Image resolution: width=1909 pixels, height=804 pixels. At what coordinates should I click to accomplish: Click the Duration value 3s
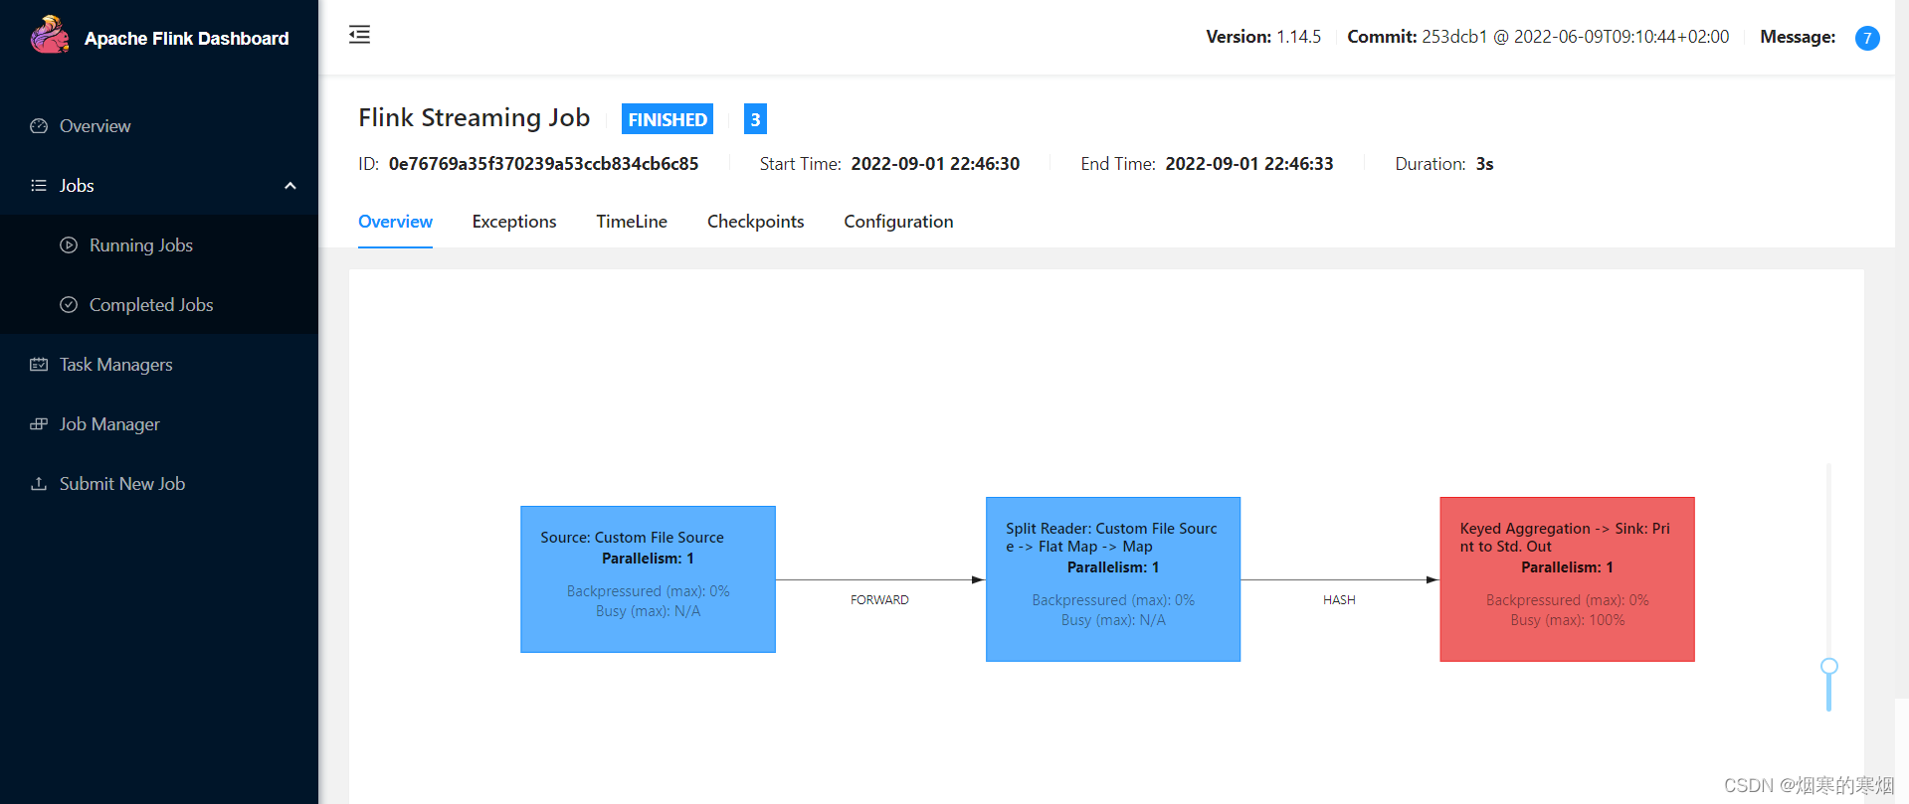[x=1484, y=164]
